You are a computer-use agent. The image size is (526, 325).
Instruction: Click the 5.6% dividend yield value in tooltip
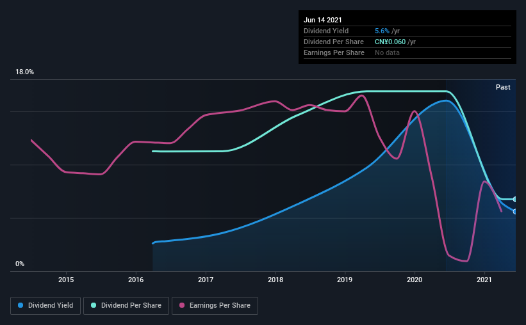tap(382, 31)
